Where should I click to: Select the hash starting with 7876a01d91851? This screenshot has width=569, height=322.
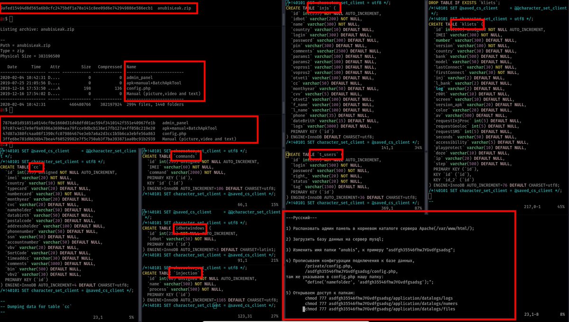79,123
